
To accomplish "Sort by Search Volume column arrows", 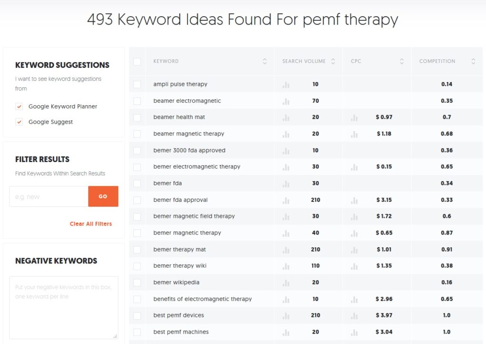I will tap(333, 61).
